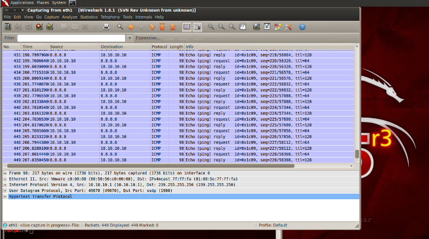Sort packets by the Protocol column
This screenshot has height=239, width=429.
click(159, 47)
